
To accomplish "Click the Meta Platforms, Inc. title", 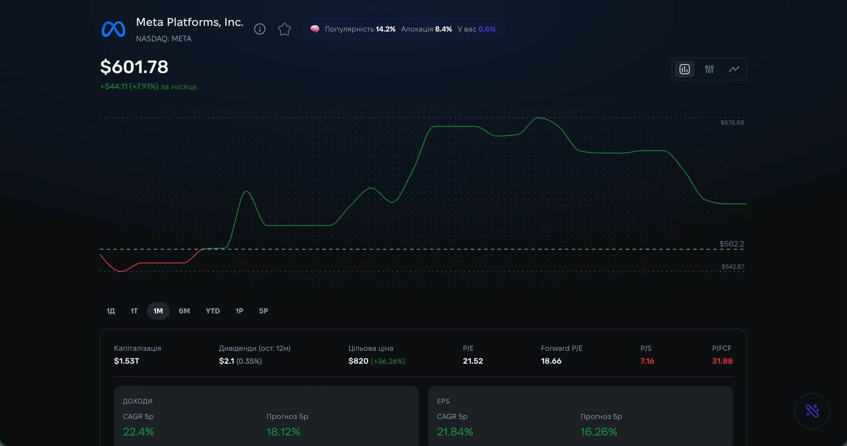I will click(x=190, y=22).
